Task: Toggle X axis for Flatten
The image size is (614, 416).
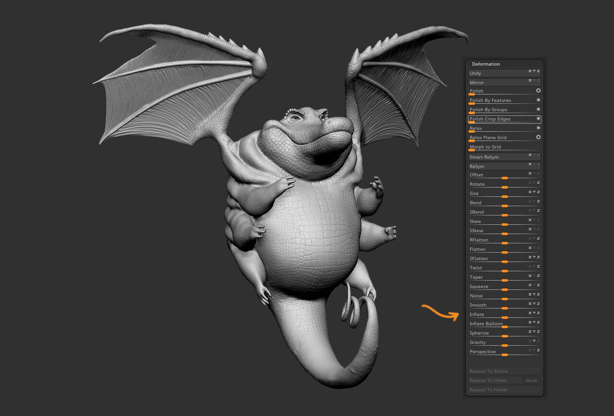Action: pos(530,248)
